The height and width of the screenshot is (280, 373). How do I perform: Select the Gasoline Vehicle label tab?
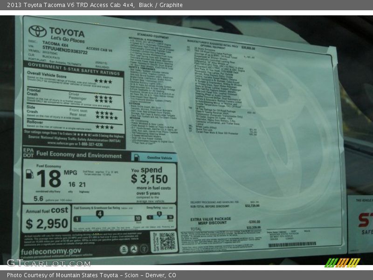154,157
